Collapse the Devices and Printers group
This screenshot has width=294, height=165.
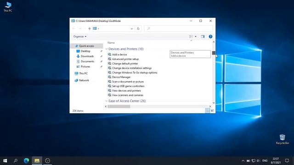coord(106,49)
